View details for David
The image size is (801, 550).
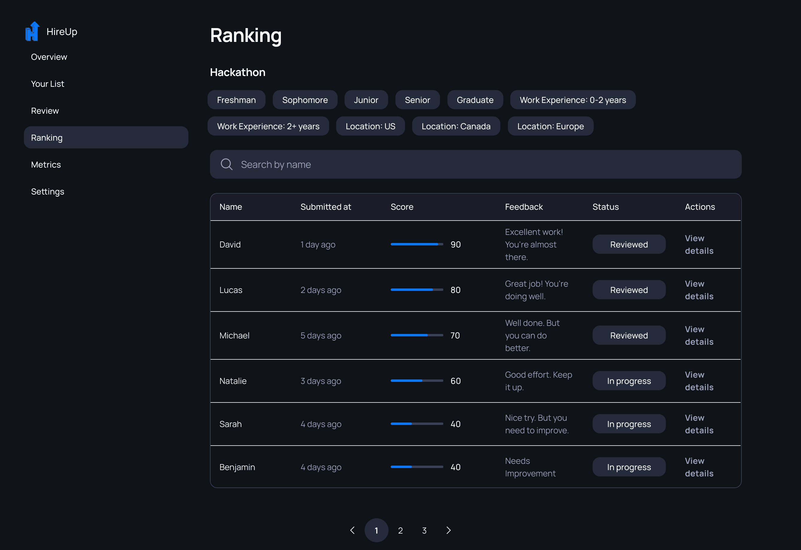coord(699,244)
